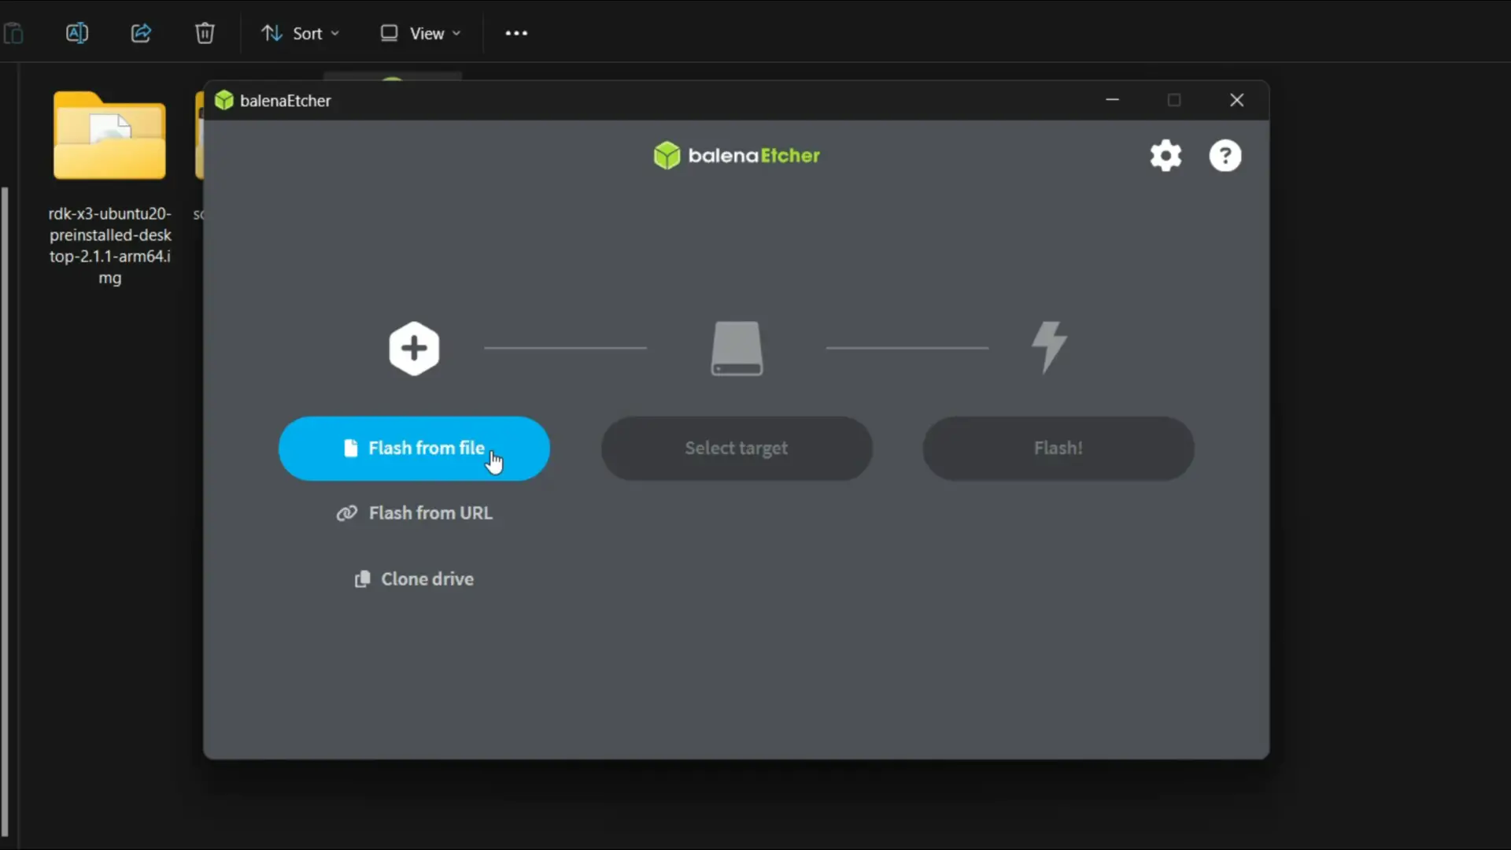
Task: Click the Flash from file button
Action: 414,448
